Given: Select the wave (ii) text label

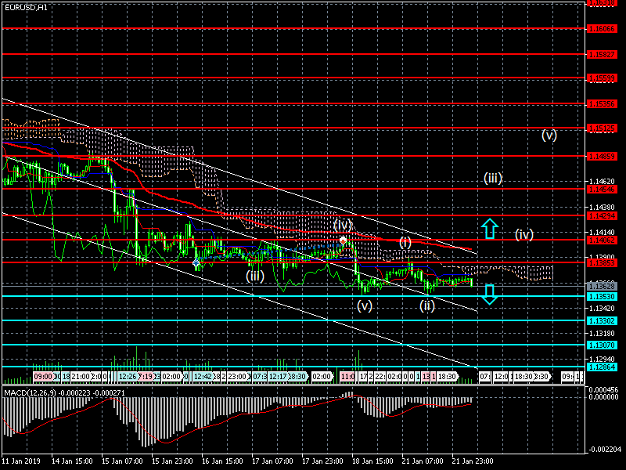Looking at the screenshot, I should tap(426, 305).
